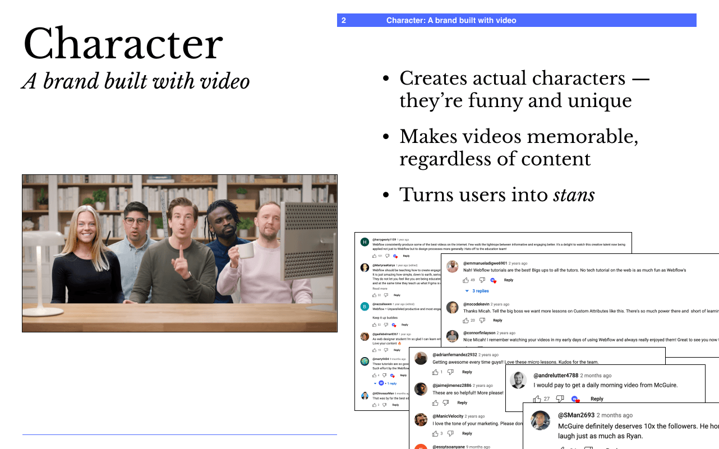
Task: Click the @adrianfernandez2932 username
Action: pos(455,355)
